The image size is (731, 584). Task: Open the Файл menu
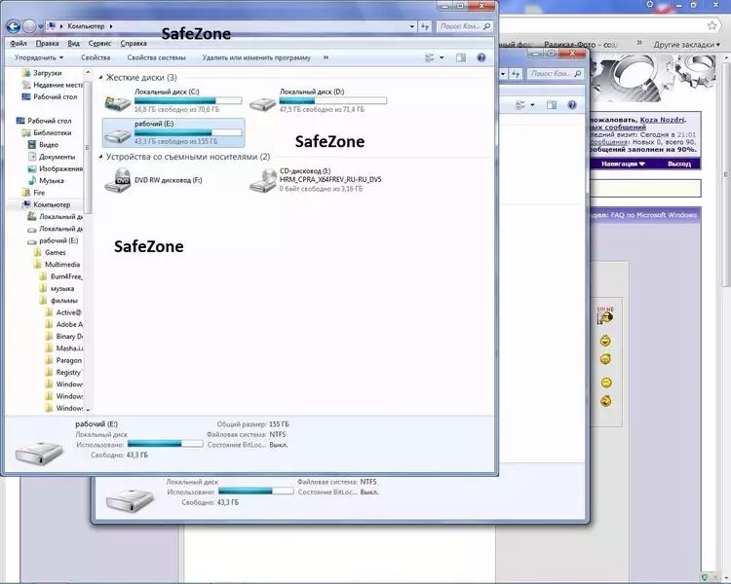click(x=19, y=43)
